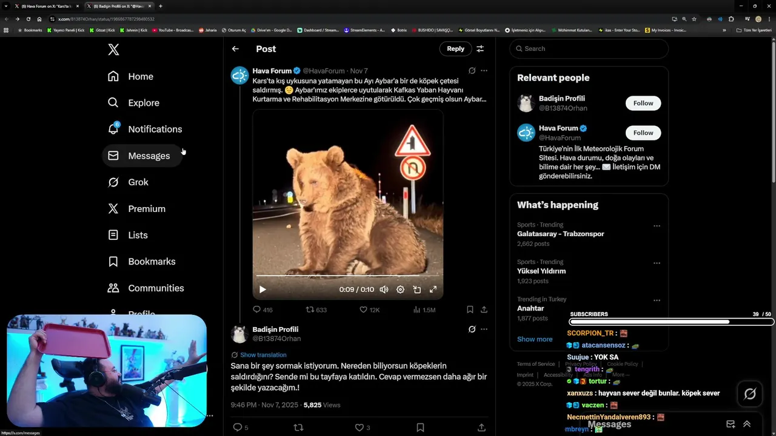Open the reply sort filter icon
Viewport: 776px width, 436px height.
click(480, 49)
